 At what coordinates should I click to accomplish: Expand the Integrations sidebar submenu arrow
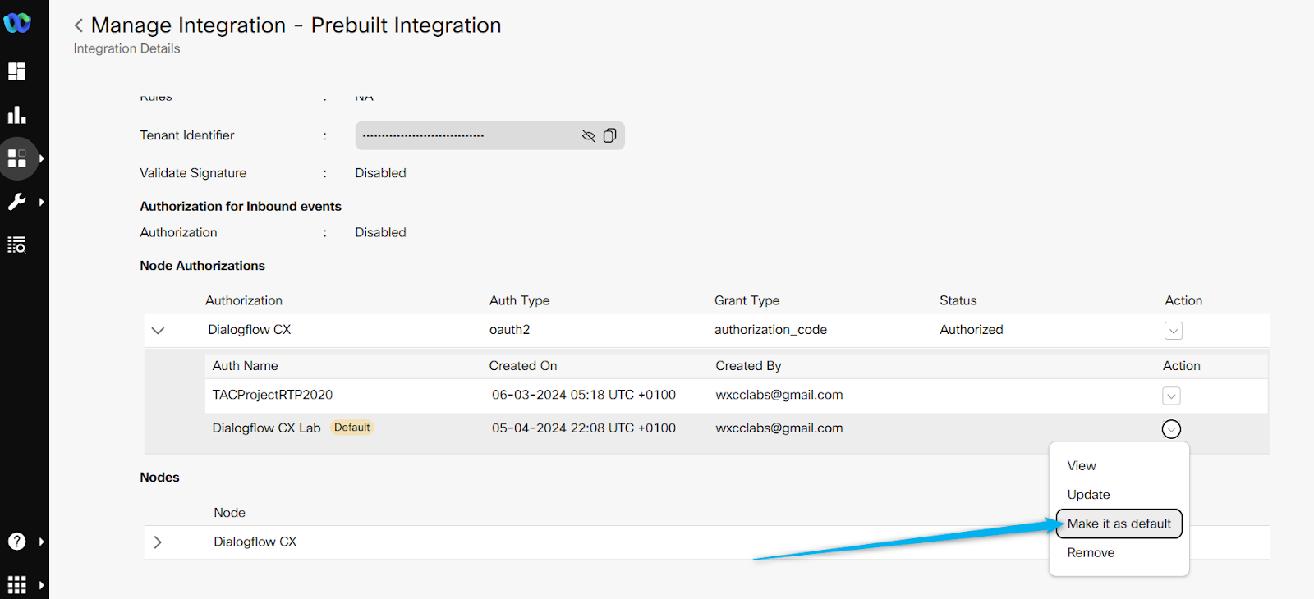pos(41,158)
